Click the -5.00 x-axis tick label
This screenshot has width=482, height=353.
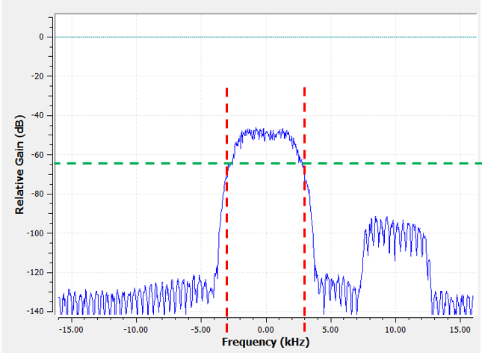click(x=200, y=329)
